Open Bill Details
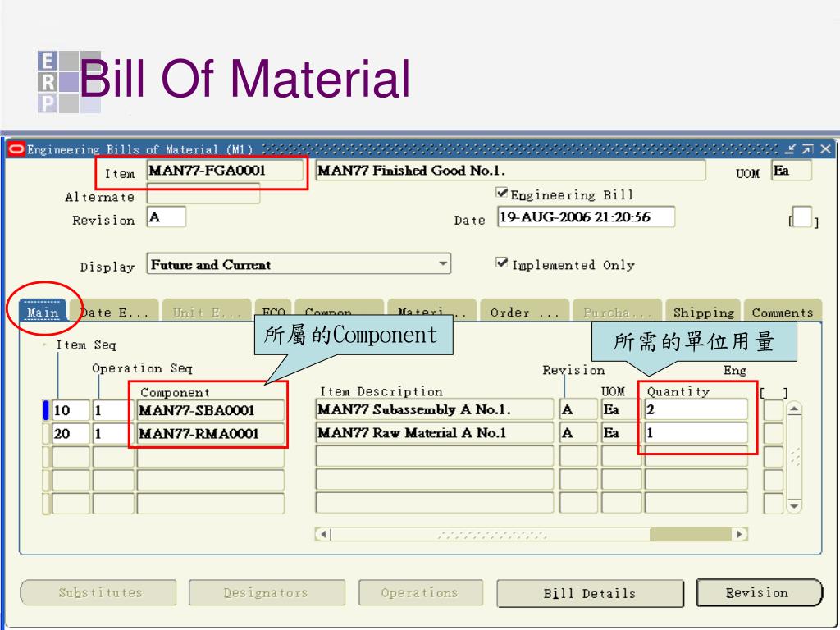The width and height of the screenshot is (840, 630). [x=591, y=593]
